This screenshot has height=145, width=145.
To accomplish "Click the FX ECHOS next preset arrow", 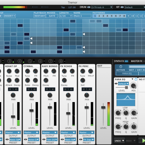I will click(x=63, y=139).
